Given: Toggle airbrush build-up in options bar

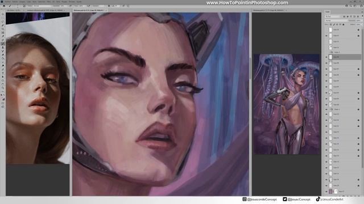Looking at the screenshot, I should [89, 6].
